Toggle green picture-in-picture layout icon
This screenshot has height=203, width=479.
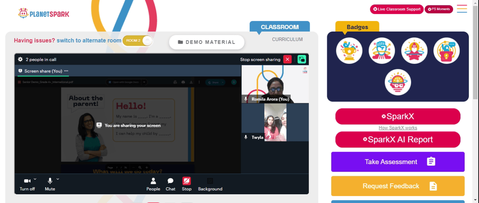pyautogui.click(x=302, y=60)
